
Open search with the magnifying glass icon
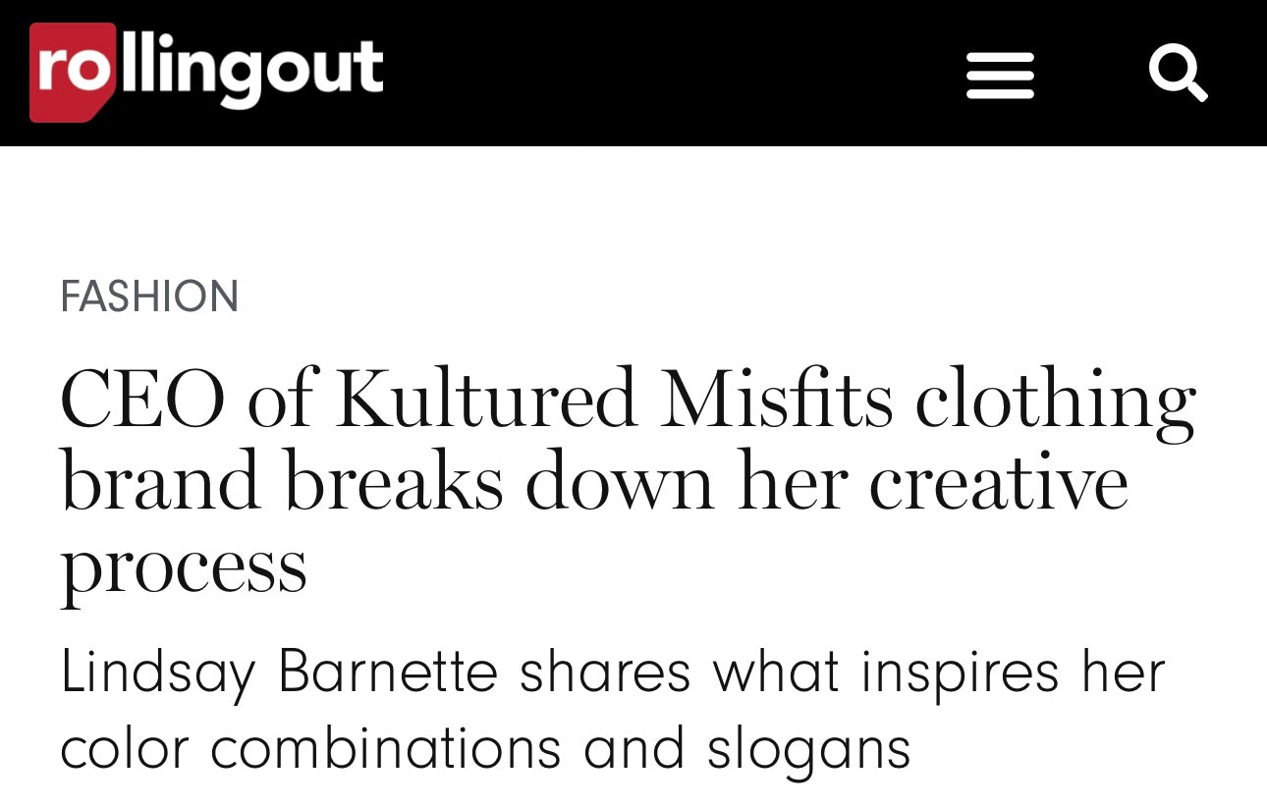(1178, 74)
